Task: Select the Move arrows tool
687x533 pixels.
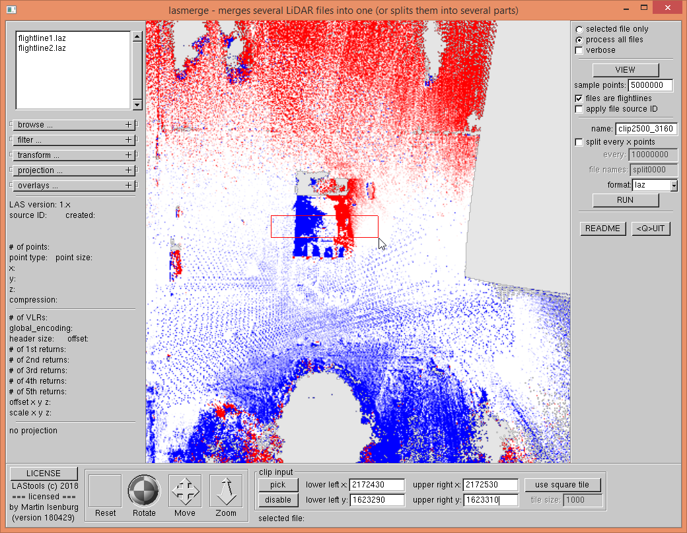Action: (185, 491)
